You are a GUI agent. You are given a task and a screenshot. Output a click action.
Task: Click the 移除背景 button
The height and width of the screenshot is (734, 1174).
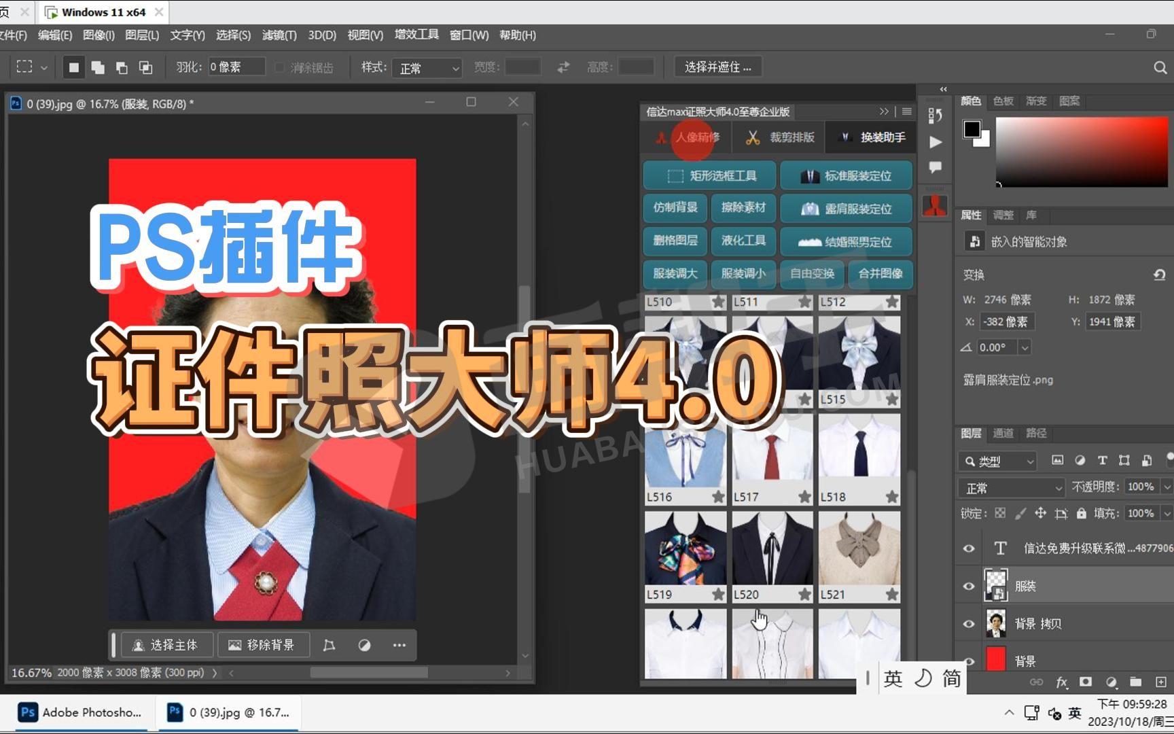pyautogui.click(x=263, y=645)
